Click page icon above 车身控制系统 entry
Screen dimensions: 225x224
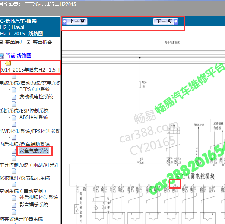(14, 158)
